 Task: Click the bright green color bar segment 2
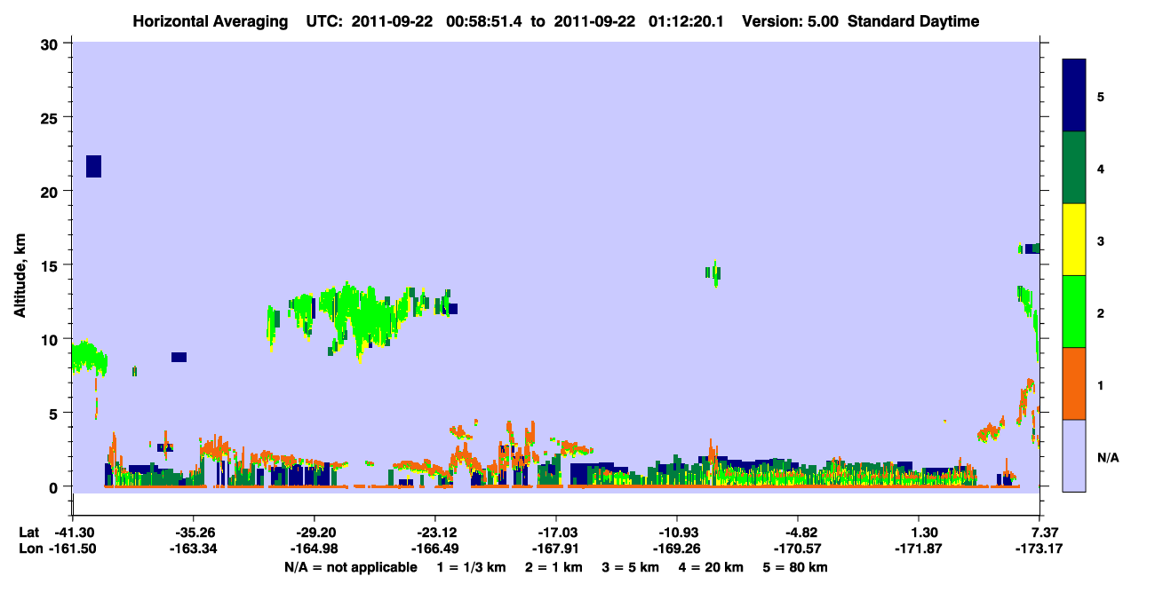point(1074,312)
